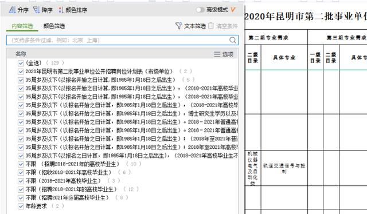Uncheck 不限（2018-2021年高校毕业生）checkbox

click(x=21, y=181)
